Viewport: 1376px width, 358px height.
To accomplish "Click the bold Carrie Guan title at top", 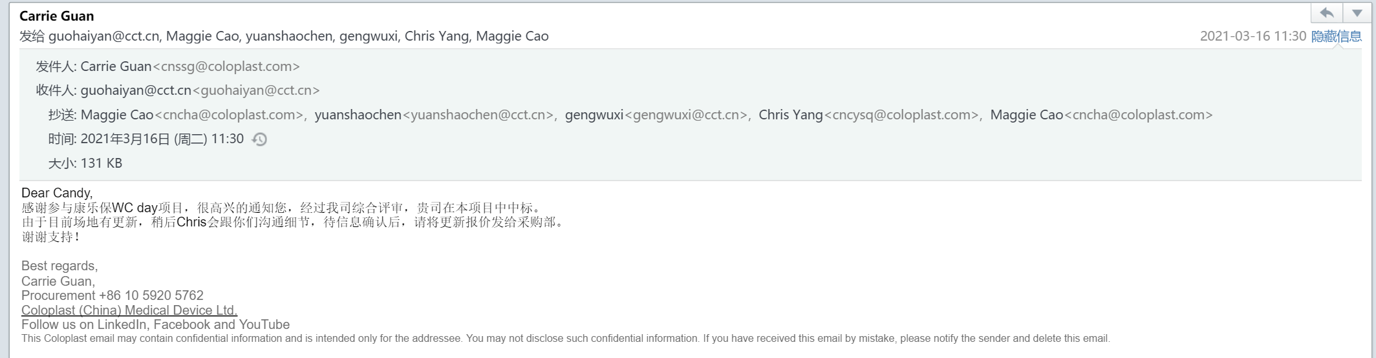I will click(x=57, y=16).
